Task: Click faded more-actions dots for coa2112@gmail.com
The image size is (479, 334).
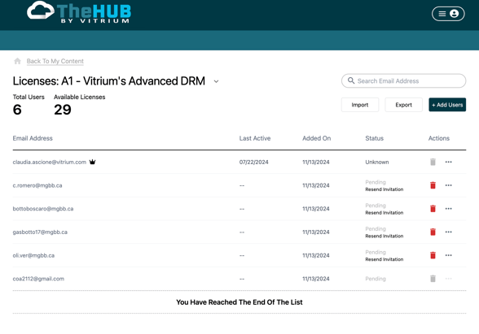Action: pyautogui.click(x=448, y=279)
